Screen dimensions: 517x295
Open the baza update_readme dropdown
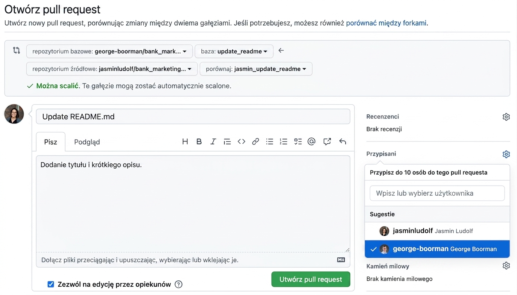coord(234,51)
